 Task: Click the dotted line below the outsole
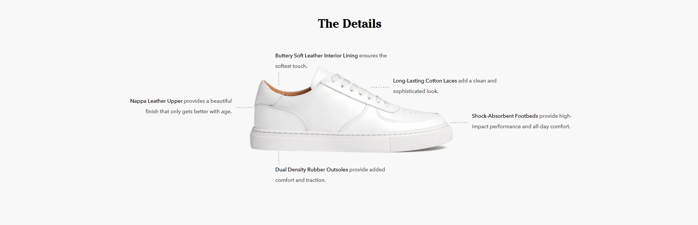(x=278, y=157)
